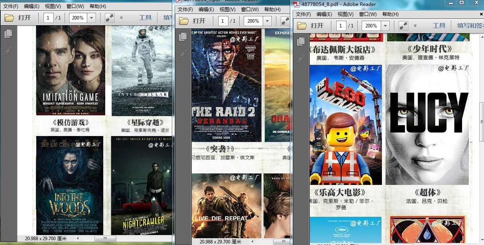Open 帮助(H) menu in middle Reader window
Image resolution: width=484 pixels, height=245 pixels.
(x=272, y=10)
